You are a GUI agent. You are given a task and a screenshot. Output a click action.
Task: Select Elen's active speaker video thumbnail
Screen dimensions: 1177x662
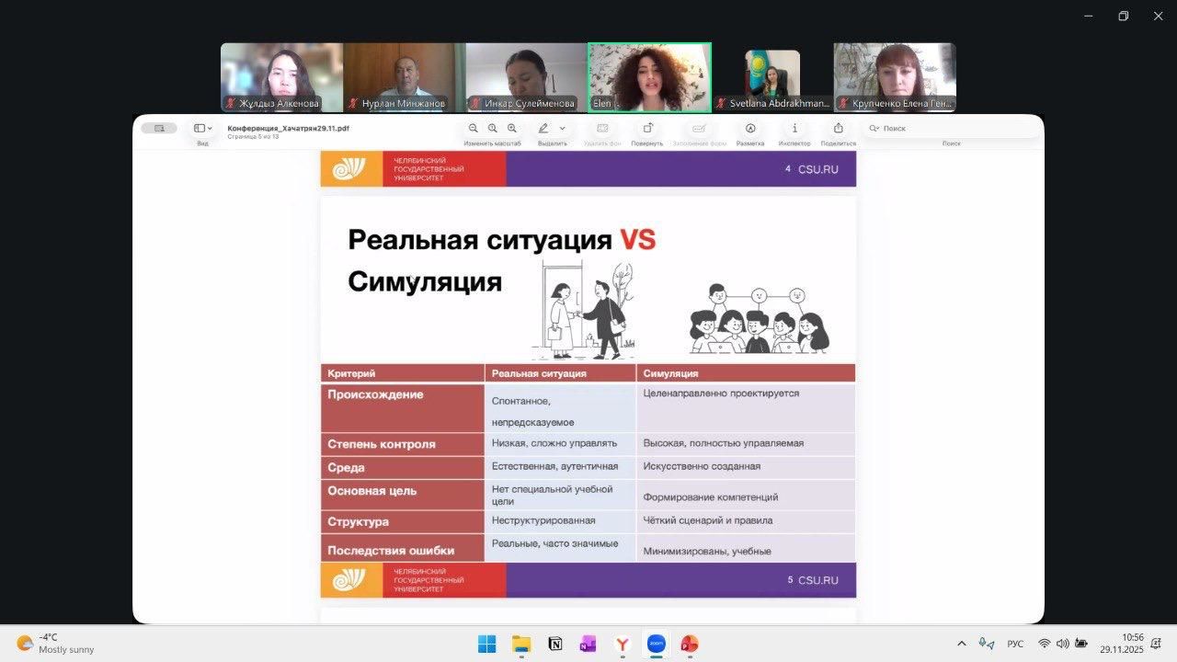649,77
